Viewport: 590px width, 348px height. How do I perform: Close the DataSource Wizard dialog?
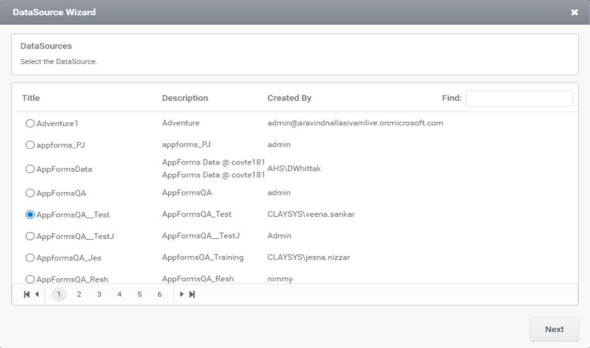point(574,12)
